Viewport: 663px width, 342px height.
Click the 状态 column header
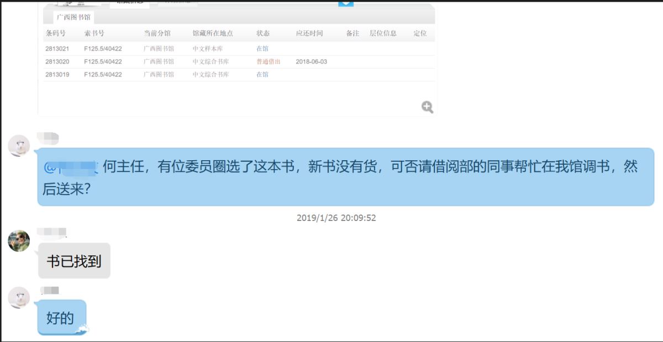click(263, 33)
